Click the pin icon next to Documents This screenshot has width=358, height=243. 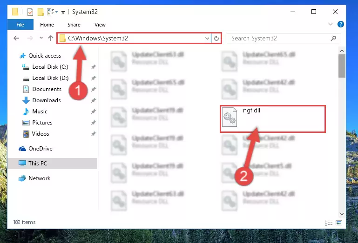coord(93,89)
